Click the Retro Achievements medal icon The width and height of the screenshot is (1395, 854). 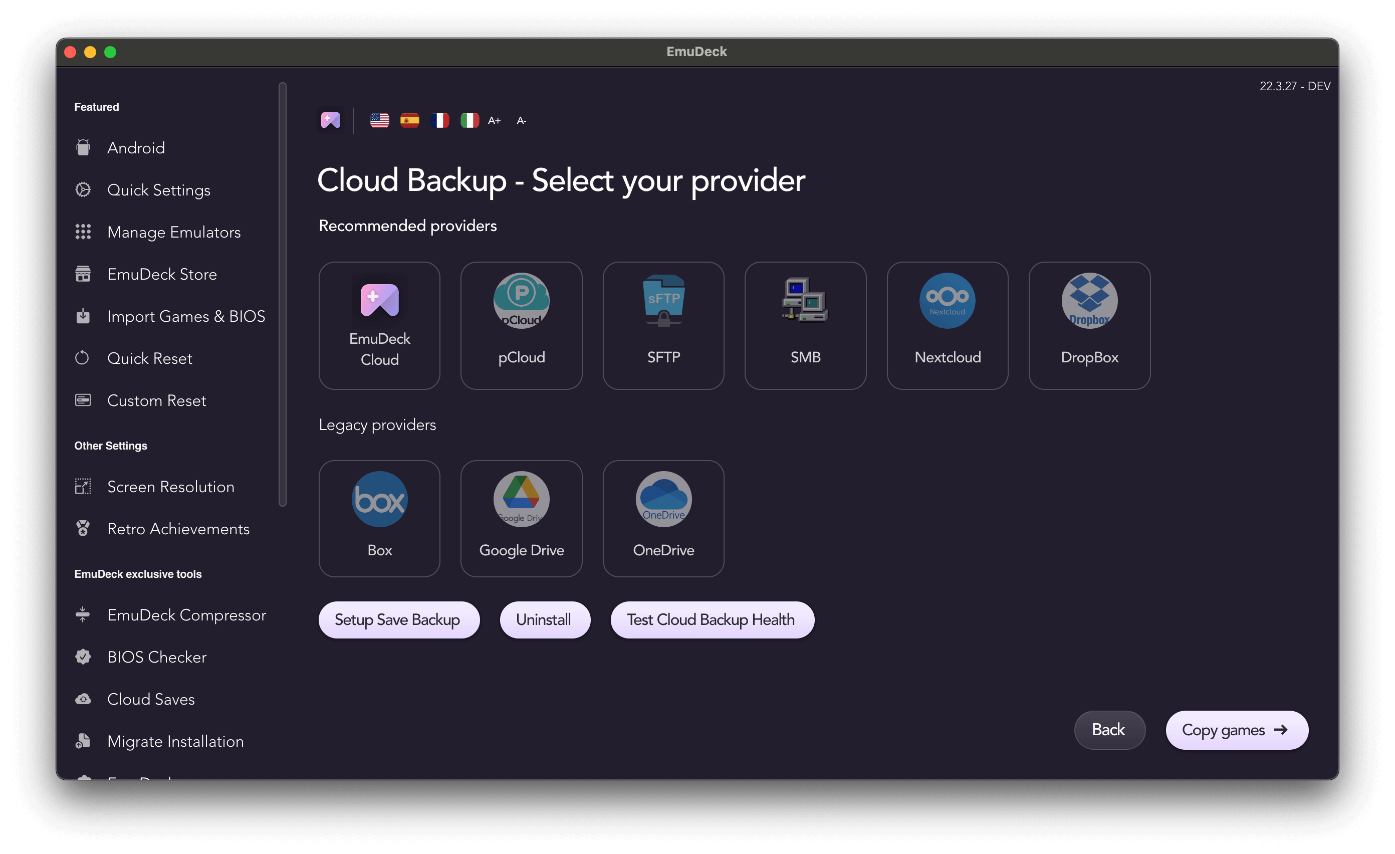(83, 528)
